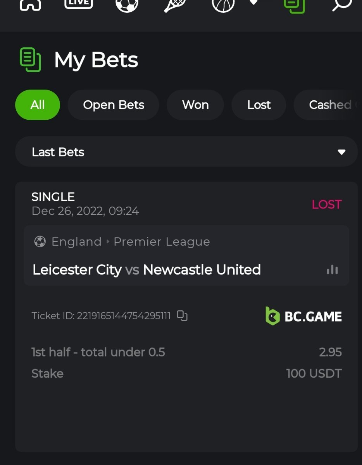Open match statistics bar chart icon
This screenshot has width=362, height=465.
(x=332, y=270)
